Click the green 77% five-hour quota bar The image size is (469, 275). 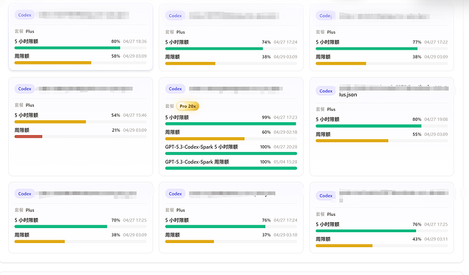tap(382, 48)
